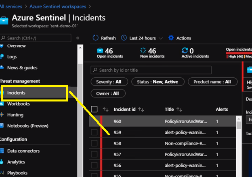This screenshot has height=178, width=252.
Task: Click title PolicyErrorsAndWar... of incident 957
Action: coord(186,155)
